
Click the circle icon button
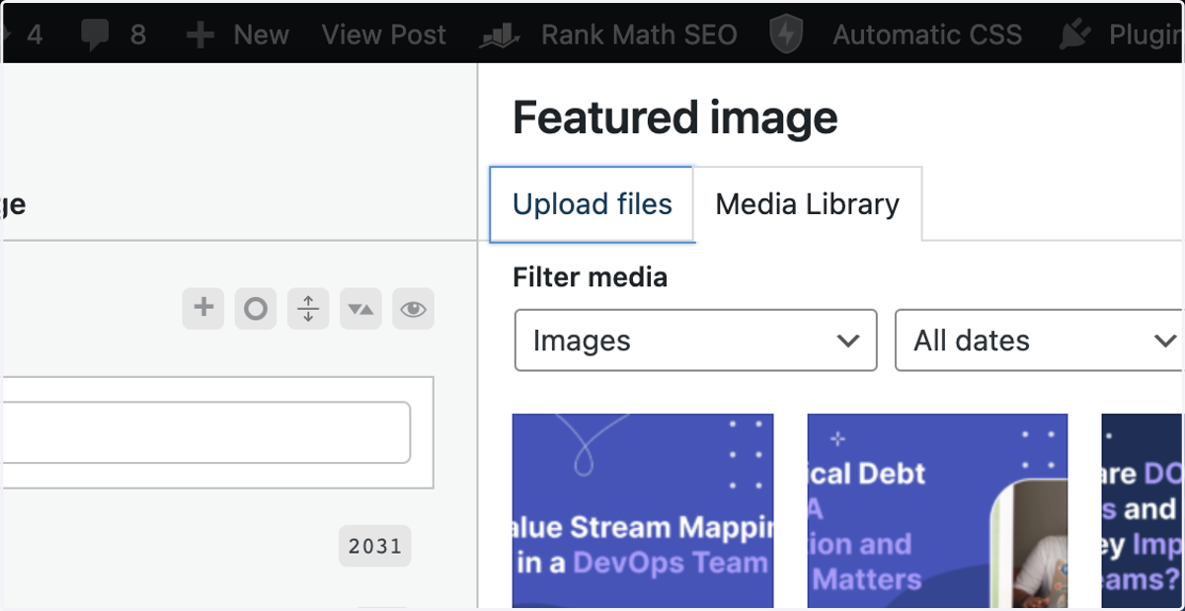click(x=256, y=309)
